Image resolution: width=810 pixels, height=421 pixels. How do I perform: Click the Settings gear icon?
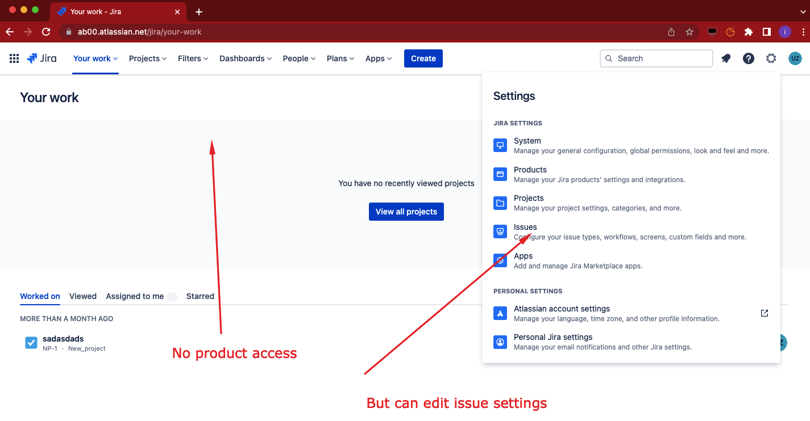[771, 58]
